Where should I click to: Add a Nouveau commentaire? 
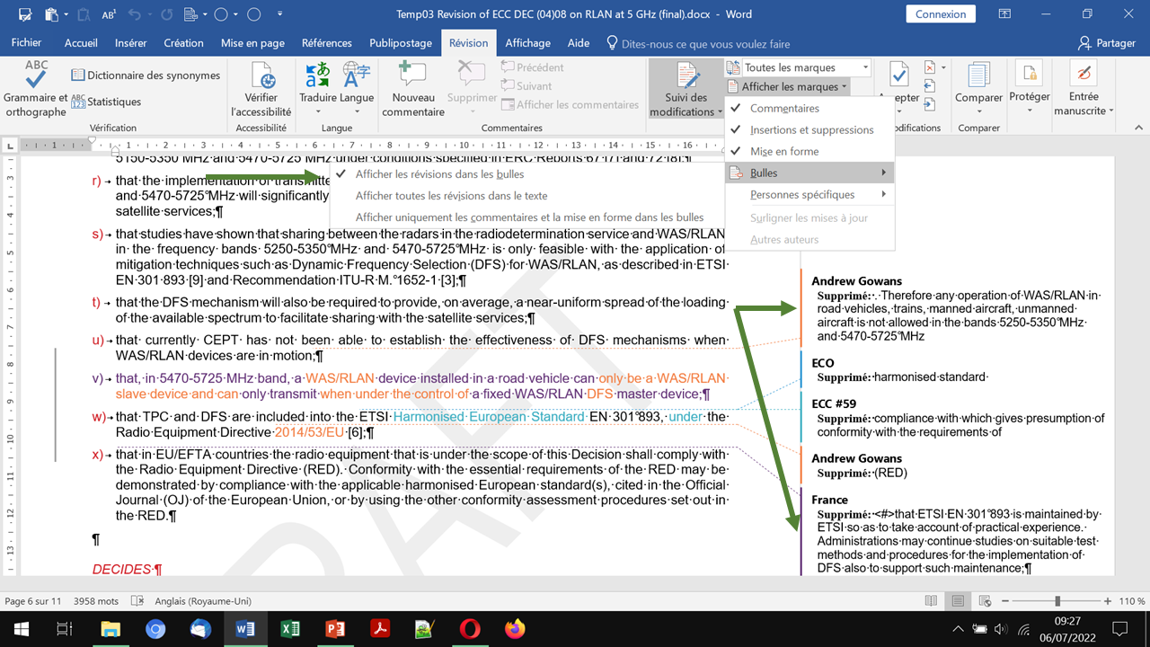tap(412, 90)
